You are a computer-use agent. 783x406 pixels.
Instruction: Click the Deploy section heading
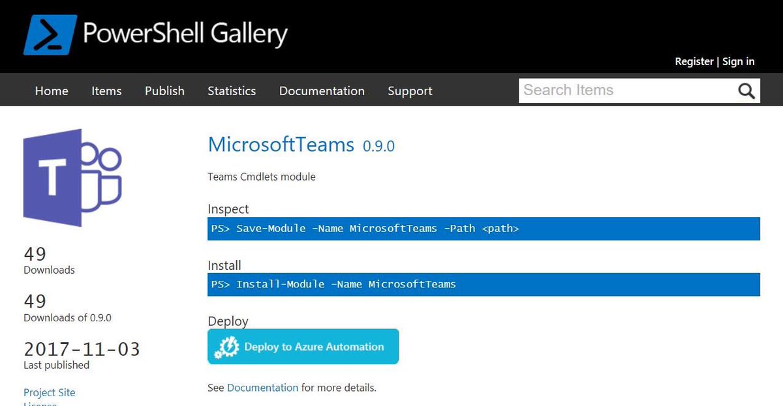pyautogui.click(x=228, y=321)
